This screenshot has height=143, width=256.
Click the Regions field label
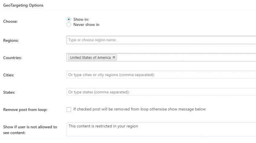[11, 41]
